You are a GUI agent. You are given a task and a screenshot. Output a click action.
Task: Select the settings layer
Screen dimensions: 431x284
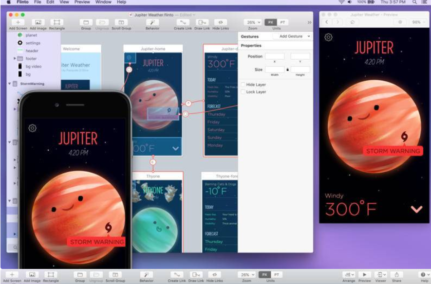[33, 43]
